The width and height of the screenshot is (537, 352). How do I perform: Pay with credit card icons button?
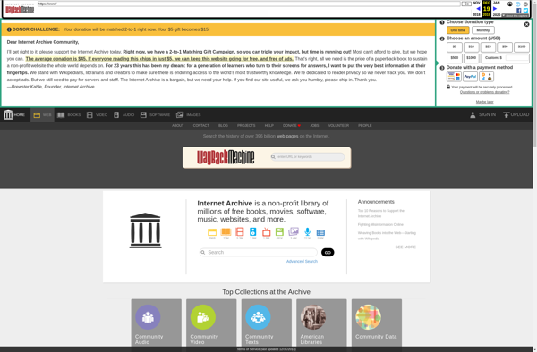tap(454, 77)
